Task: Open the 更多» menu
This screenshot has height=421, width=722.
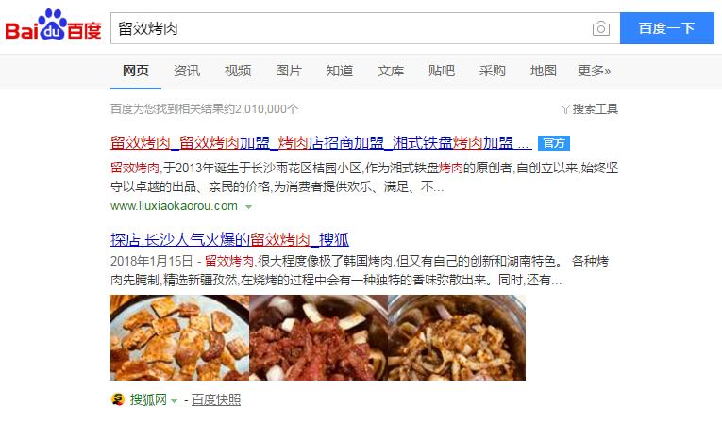Action: pyautogui.click(x=594, y=71)
